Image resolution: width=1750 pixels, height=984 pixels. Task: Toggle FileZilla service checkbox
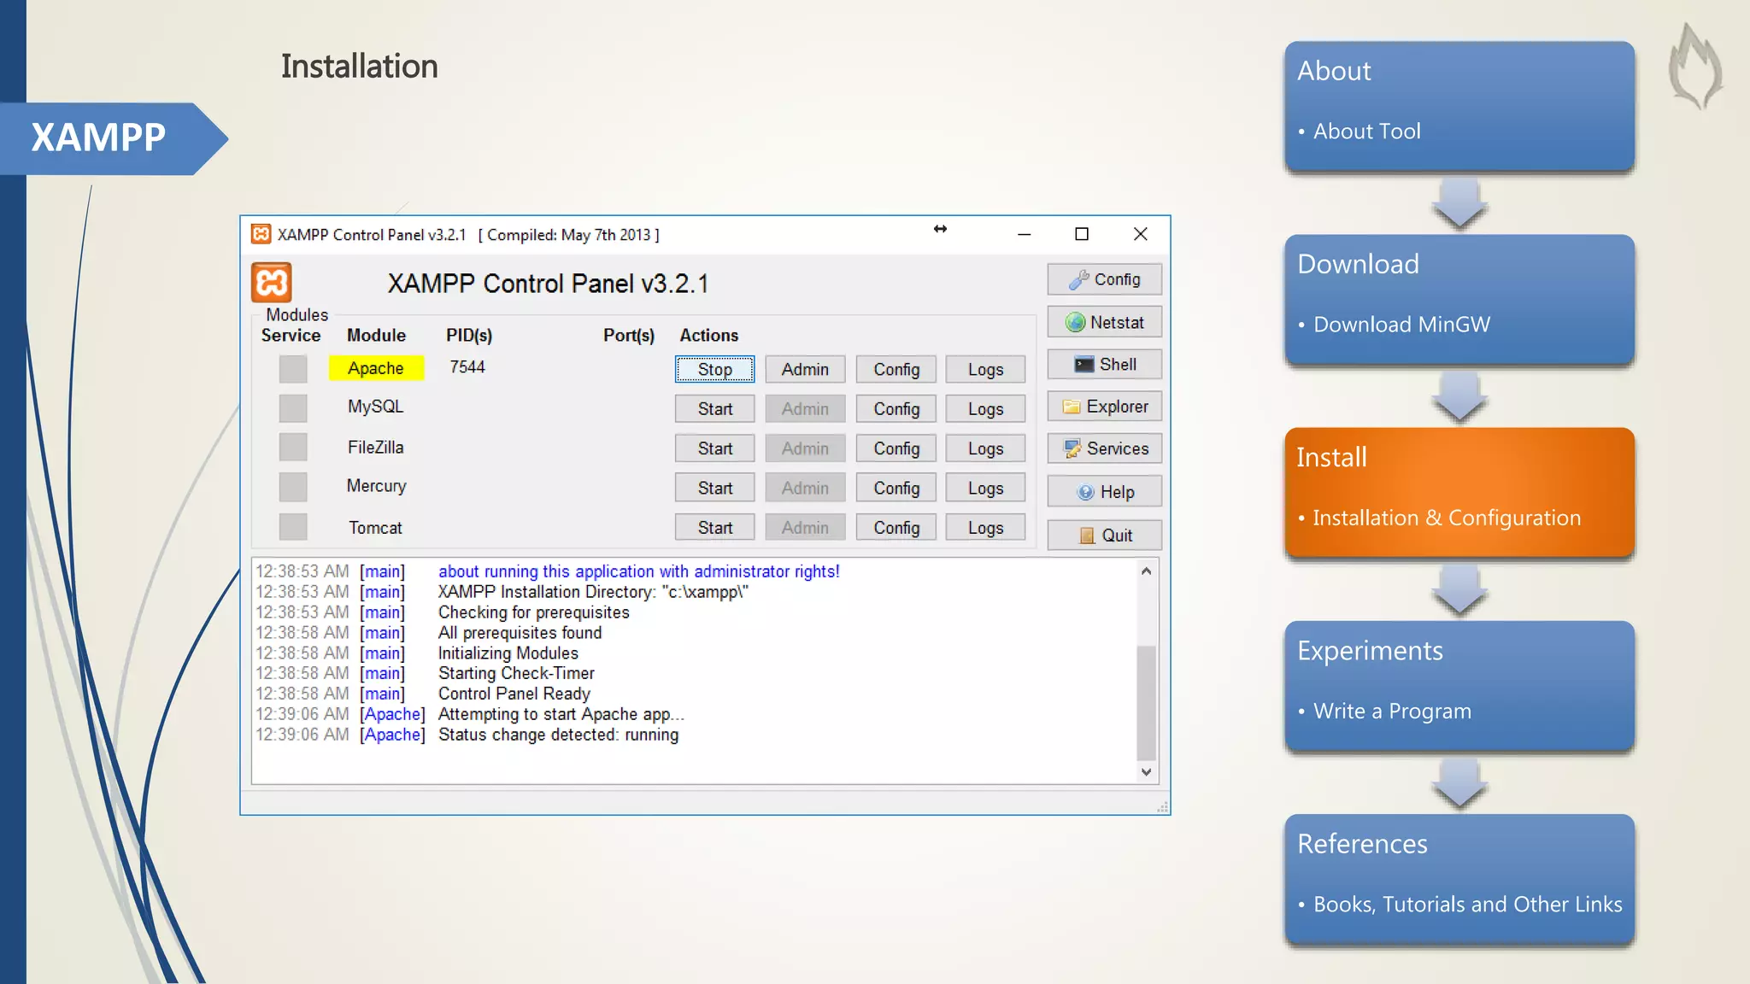(x=293, y=448)
